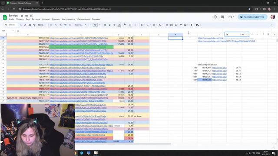Redo the last action
Viewport: 278px width, 156px height.
25,25
